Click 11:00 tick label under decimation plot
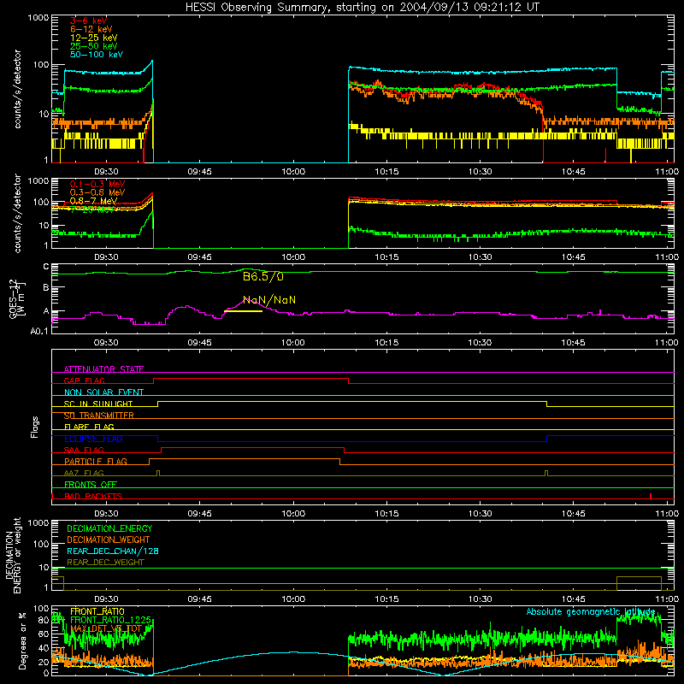This screenshot has width=684, height=684. click(x=667, y=599)
